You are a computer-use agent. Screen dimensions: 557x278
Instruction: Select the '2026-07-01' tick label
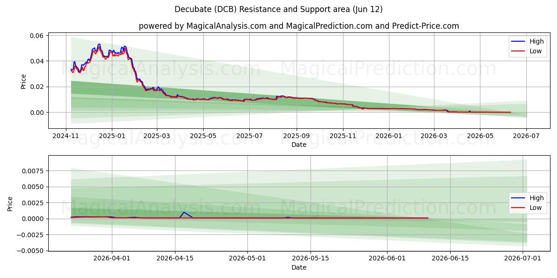click(x=523, y=259)
